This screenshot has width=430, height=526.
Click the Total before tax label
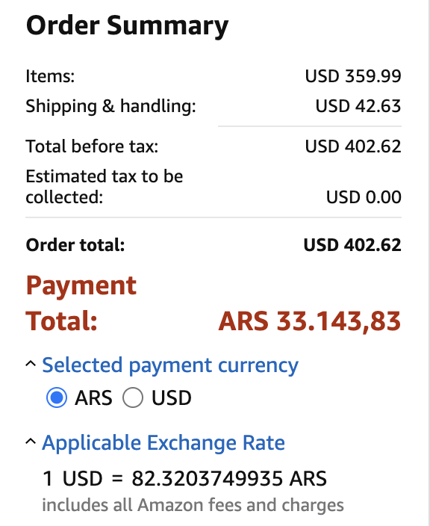(x=92, y=146)
